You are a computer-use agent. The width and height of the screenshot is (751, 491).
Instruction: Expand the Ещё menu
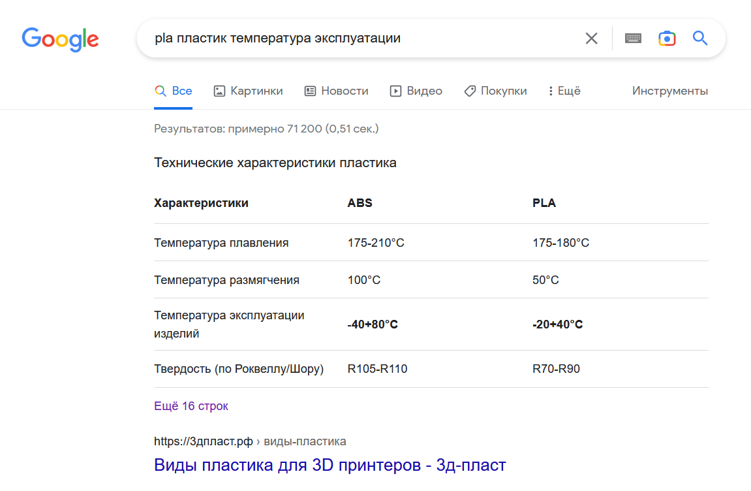pos(564,91)
